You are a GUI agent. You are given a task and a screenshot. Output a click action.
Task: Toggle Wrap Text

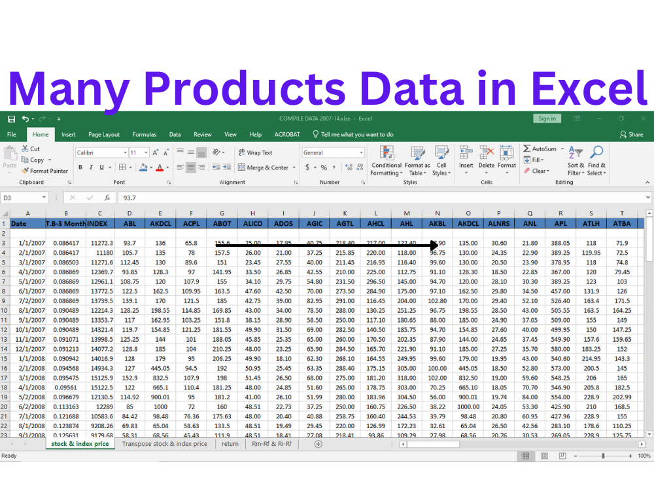(255, 153)
